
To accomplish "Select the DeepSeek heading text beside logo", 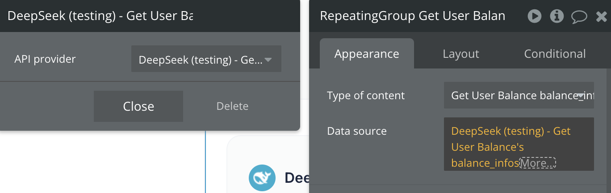I will click(297, 178).
